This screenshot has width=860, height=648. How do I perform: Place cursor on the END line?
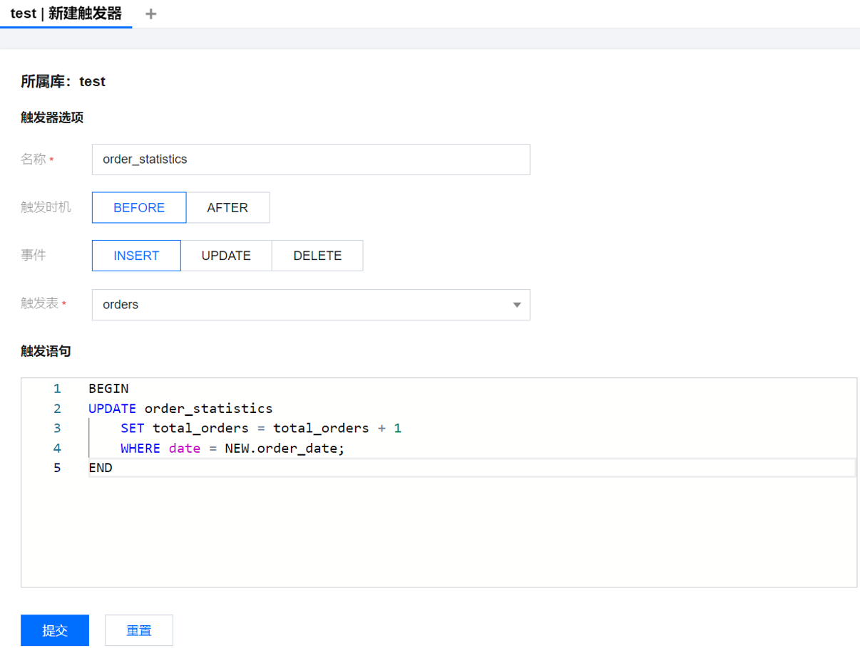101,468
